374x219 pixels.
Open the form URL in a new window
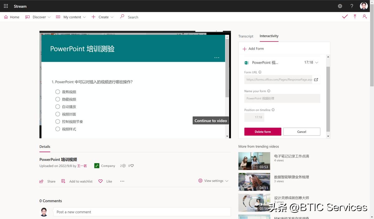[x=316, y=80]
